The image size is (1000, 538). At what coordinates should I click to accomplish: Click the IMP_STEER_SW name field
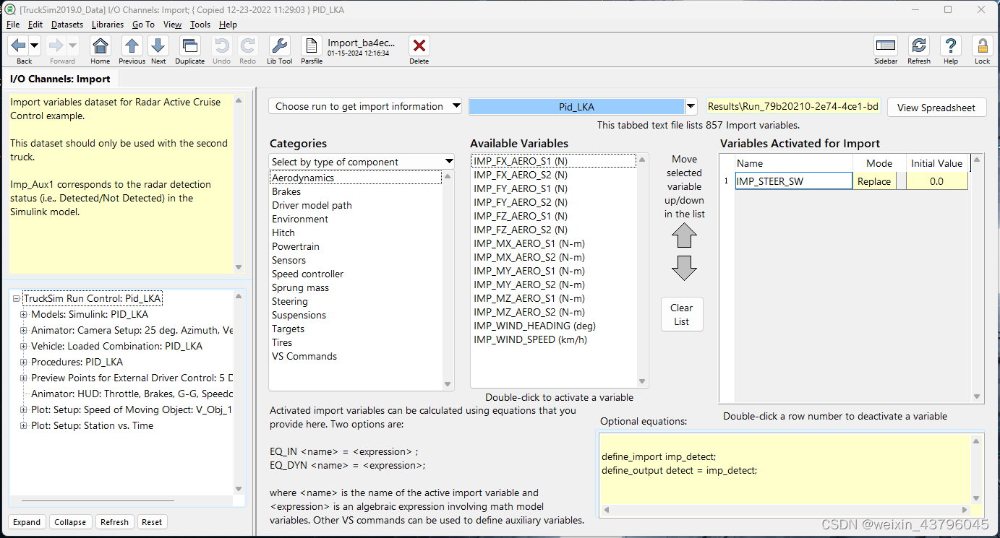tap(794, 181)
